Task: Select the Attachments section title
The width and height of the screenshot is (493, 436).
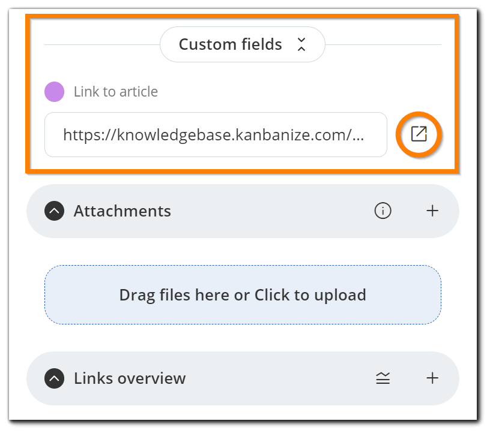Action: (122, 211)
